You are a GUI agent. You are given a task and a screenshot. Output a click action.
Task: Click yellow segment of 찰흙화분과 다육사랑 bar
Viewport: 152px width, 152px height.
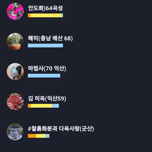pos(41,136)
